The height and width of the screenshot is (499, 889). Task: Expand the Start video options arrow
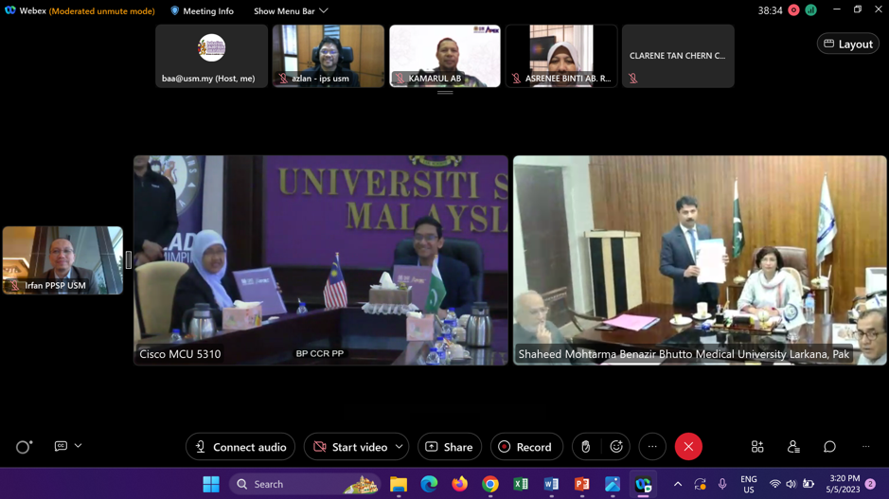(400, 447)
